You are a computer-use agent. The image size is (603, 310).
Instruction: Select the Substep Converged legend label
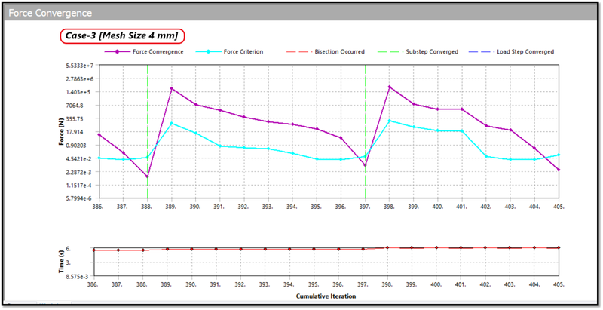click(432, 51)
